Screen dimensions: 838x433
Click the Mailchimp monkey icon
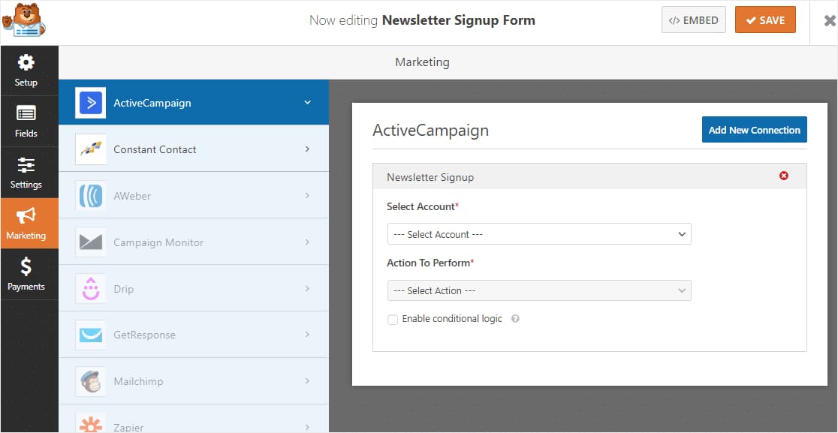pos(90,380)
